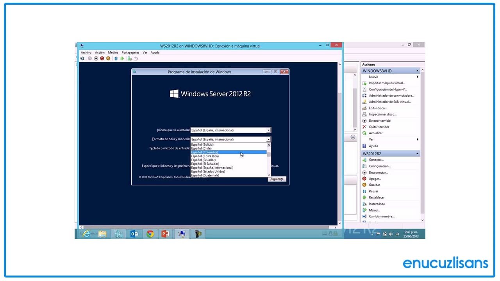Open the Ver menu in VM connection window
Screen dimensions: 500x281
tap(145, 52)
